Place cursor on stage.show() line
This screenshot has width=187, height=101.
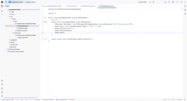60,33
